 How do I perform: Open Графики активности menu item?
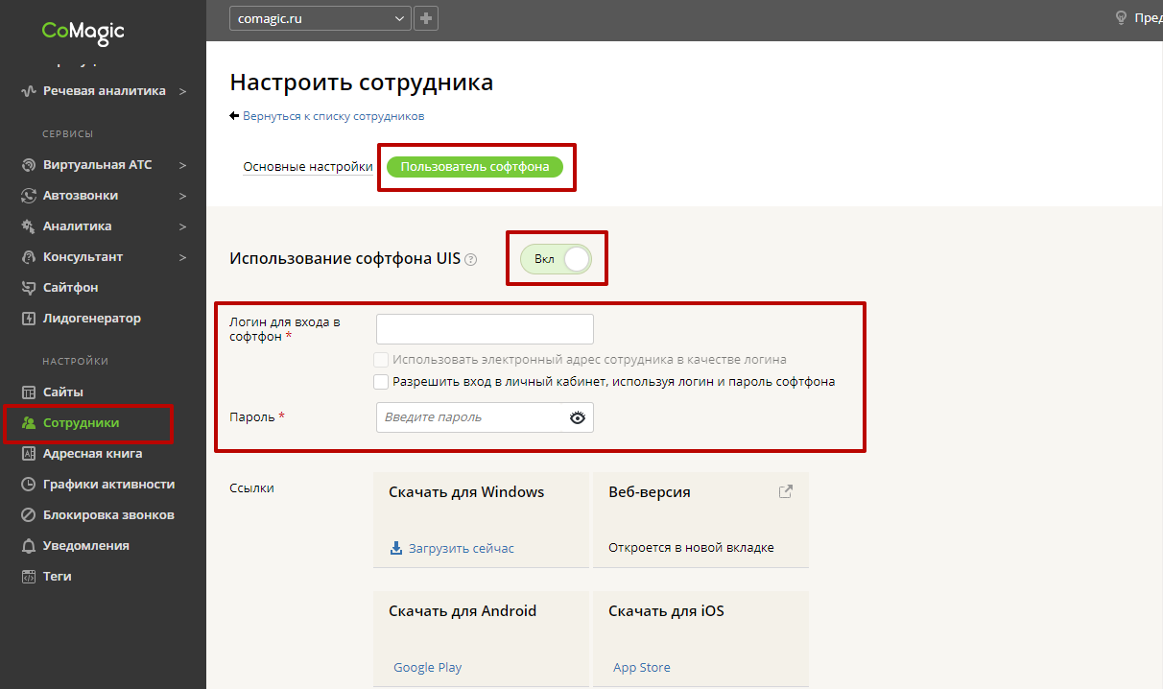(x=108, y=485)
